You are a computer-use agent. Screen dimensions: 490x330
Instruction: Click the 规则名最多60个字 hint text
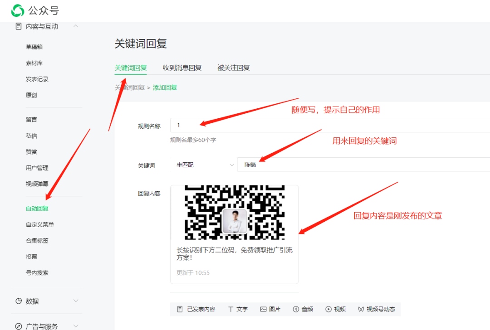click(x=193, y=140)
